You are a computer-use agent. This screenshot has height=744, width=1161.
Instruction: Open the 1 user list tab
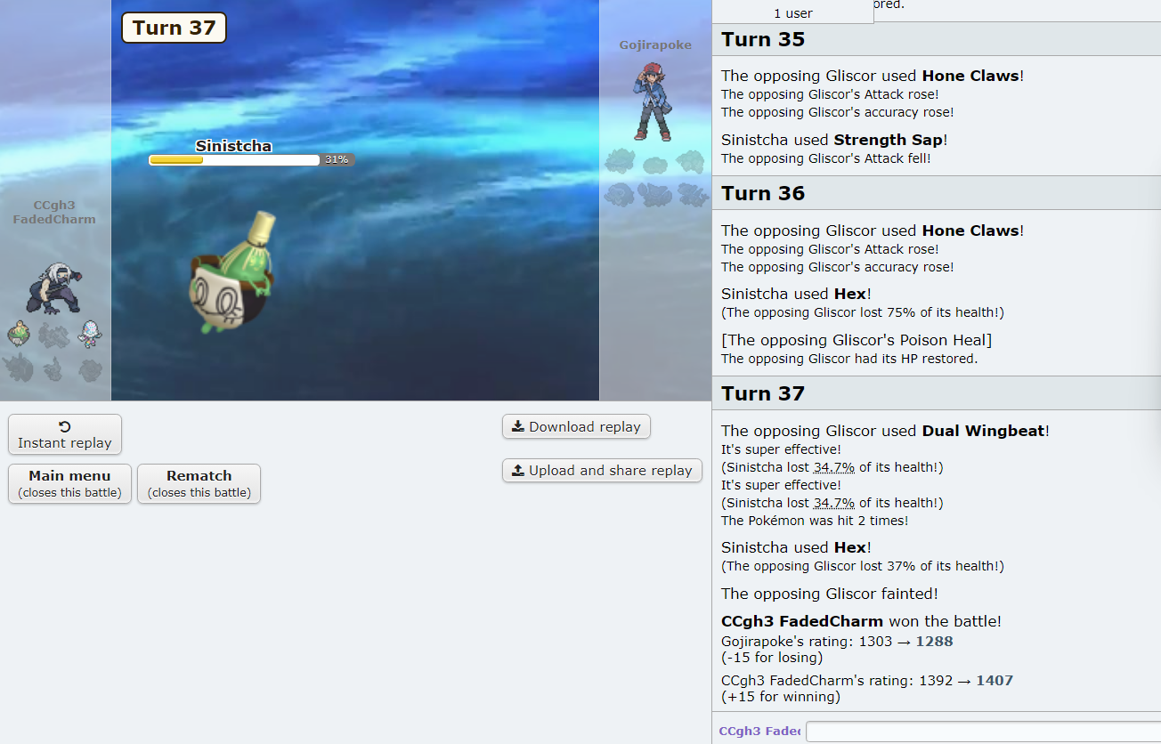tap(792, 12)
